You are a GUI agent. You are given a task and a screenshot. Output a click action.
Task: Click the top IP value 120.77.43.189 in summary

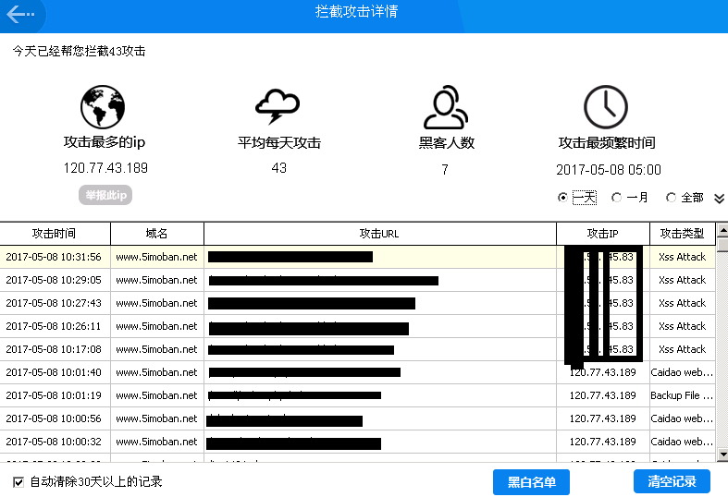(105, 168)
